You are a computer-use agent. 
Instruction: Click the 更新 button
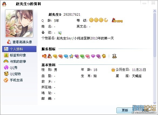pyautogui.click(x=125, y=110)
